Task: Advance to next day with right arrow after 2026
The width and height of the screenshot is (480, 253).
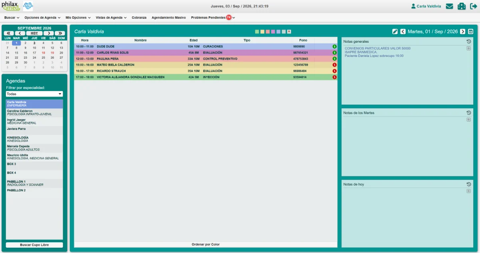Action: coord(463,32)
